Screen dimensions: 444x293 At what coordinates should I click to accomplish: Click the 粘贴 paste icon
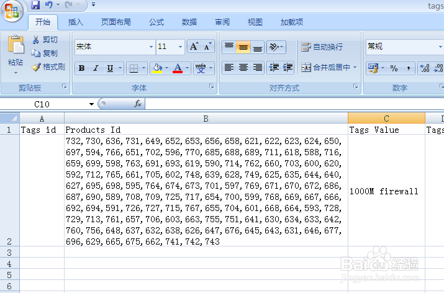16,45
